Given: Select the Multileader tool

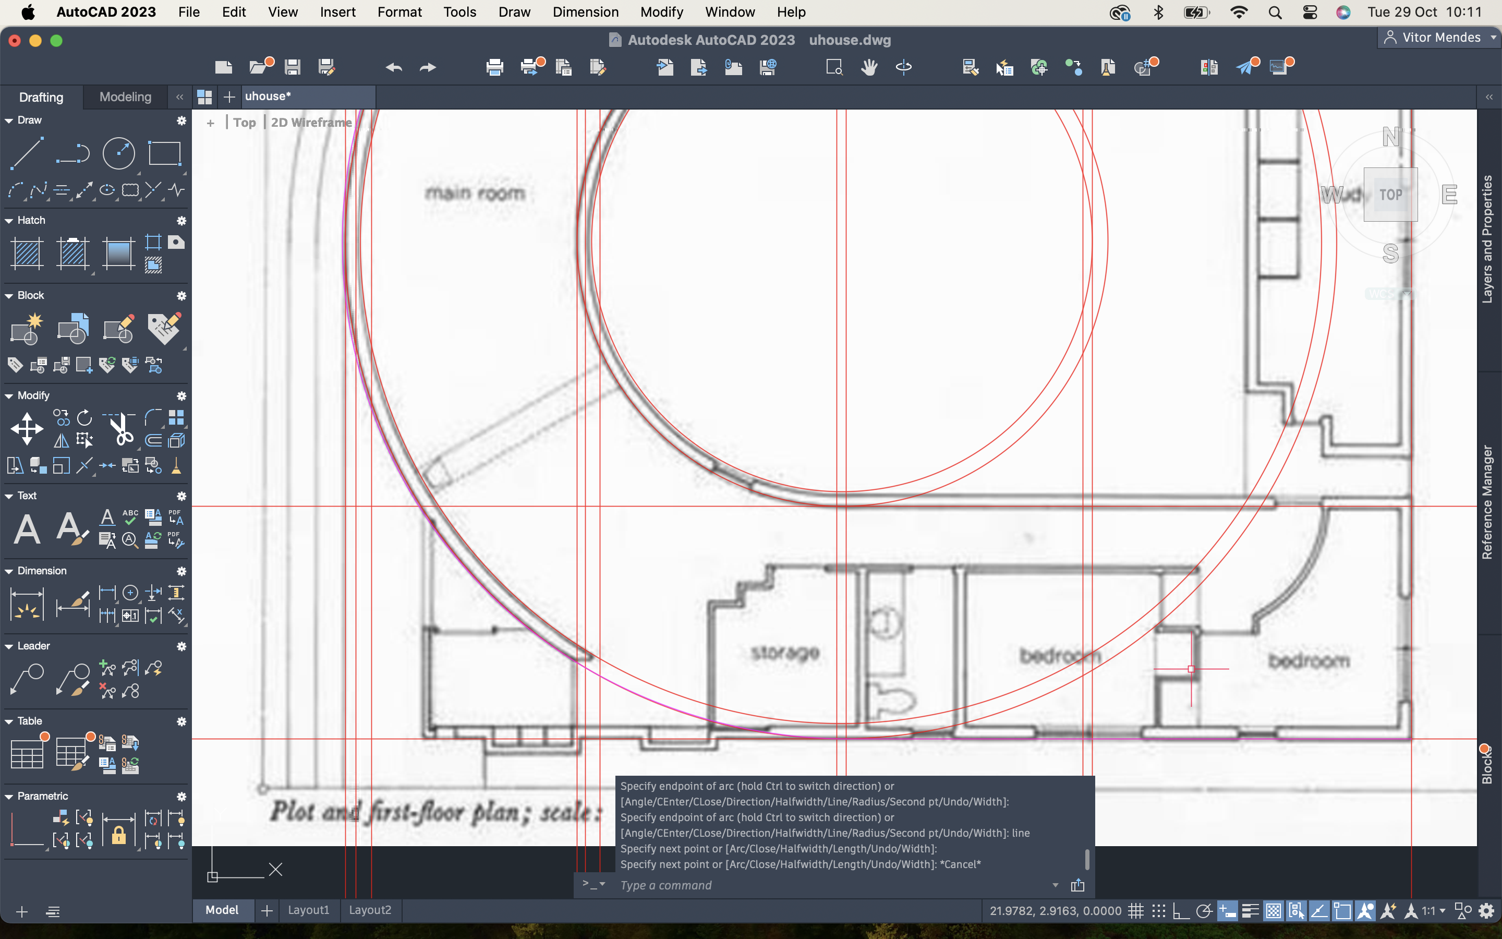Looking at the screenshot, I should (x=27, y=679).
